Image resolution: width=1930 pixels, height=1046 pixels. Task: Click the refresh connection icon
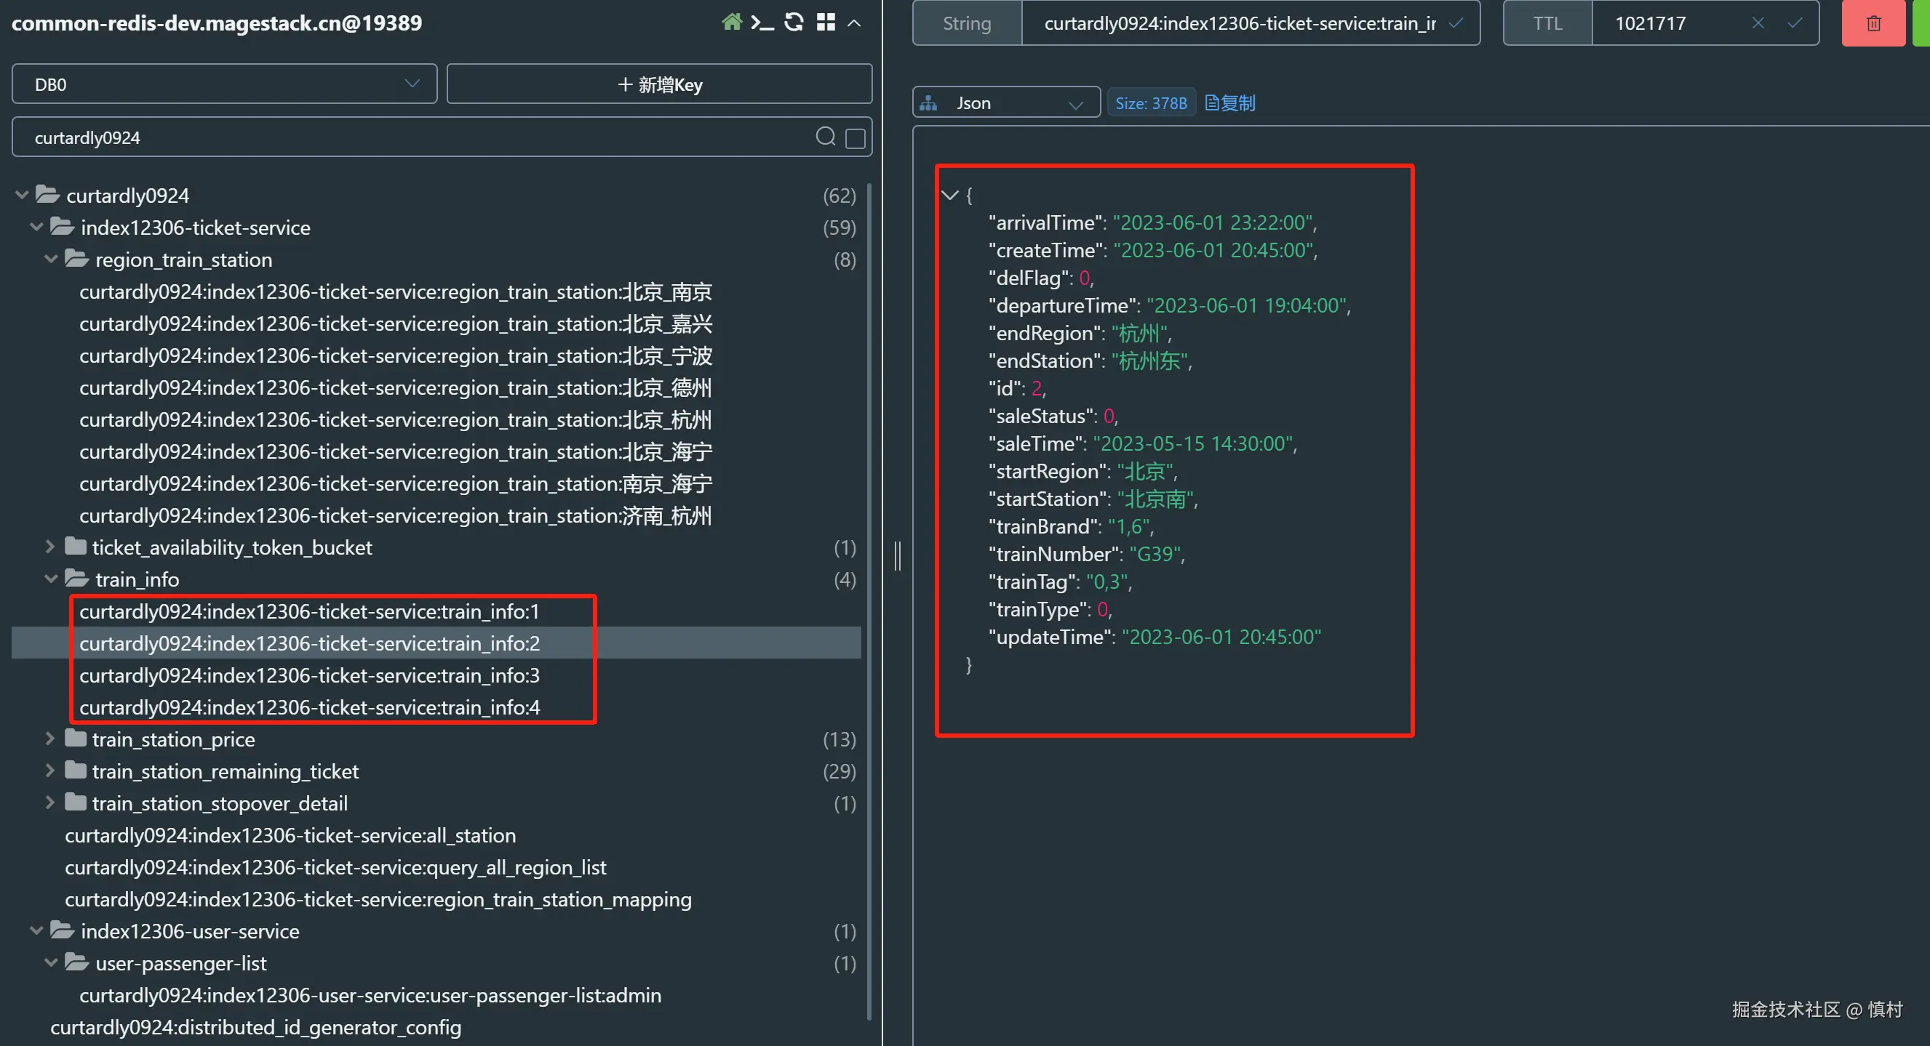pyautogui.click(x=794, y=23)
